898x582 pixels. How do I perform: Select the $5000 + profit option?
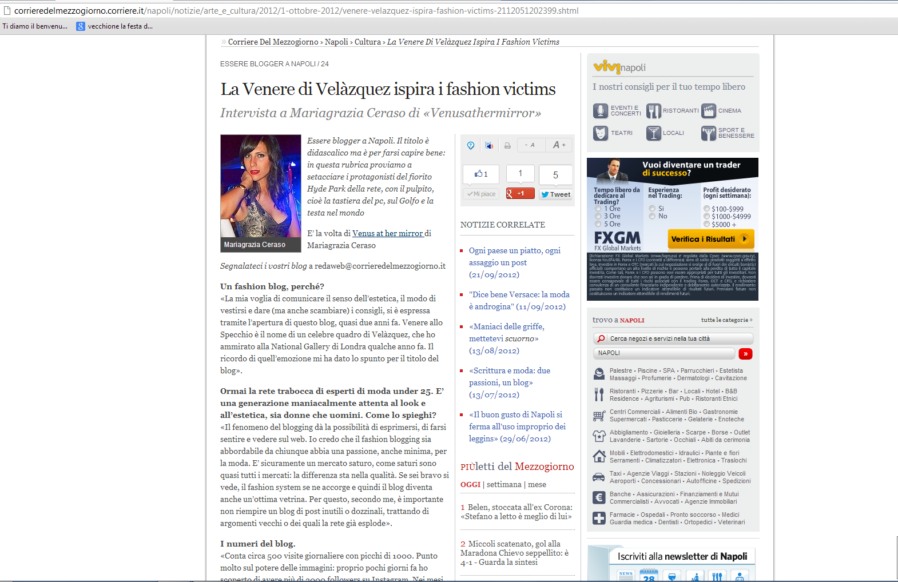[x=707, y=224]
